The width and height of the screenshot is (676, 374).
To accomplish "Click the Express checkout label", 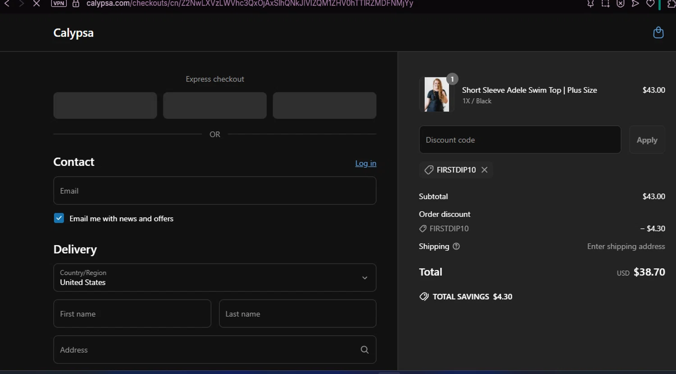I will [215, 79].
